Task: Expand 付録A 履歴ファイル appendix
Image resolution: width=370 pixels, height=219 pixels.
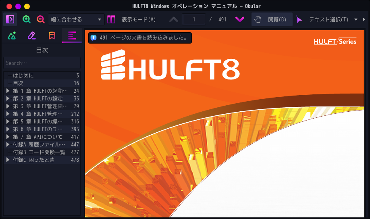Action: [x=8, y=144]
